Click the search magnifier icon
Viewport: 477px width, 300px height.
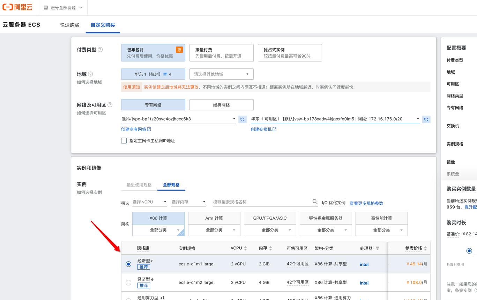(x=315, y=202)
